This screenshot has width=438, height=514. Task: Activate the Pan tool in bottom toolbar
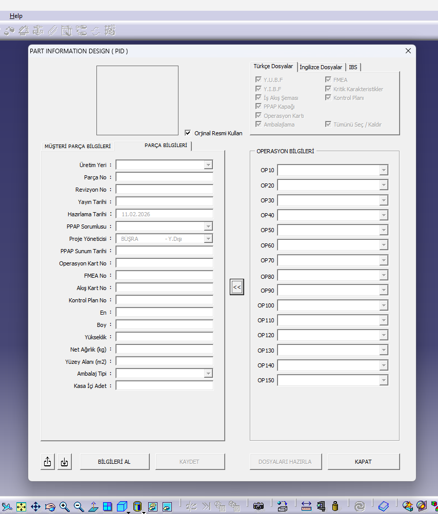[35, 506]
